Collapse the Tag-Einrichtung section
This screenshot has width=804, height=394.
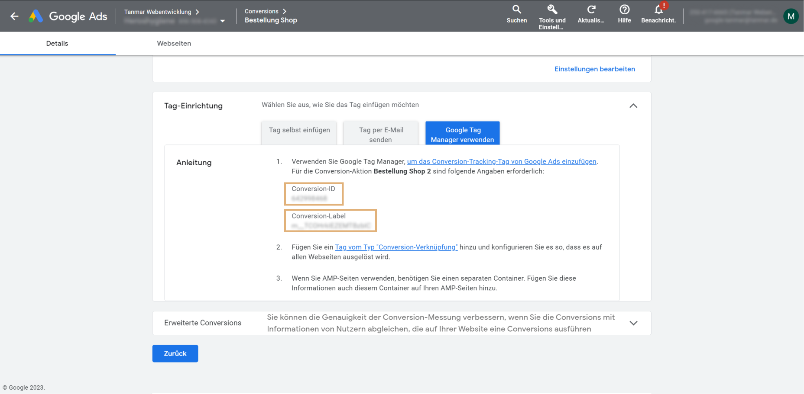click(x=633, y=106)
